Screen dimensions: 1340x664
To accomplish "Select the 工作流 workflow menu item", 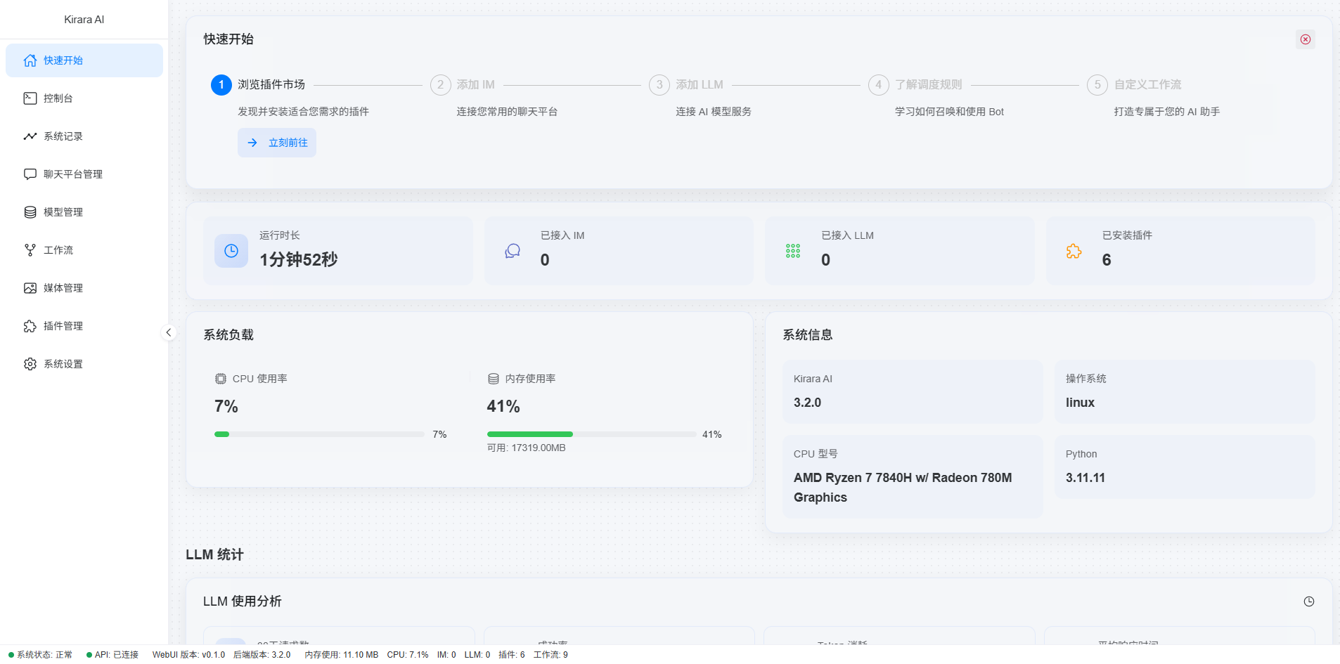I will (84, 250).
